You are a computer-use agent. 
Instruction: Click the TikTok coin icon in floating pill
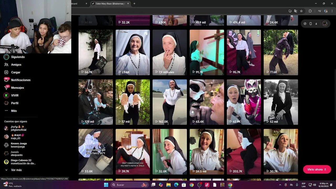(305, 24)
